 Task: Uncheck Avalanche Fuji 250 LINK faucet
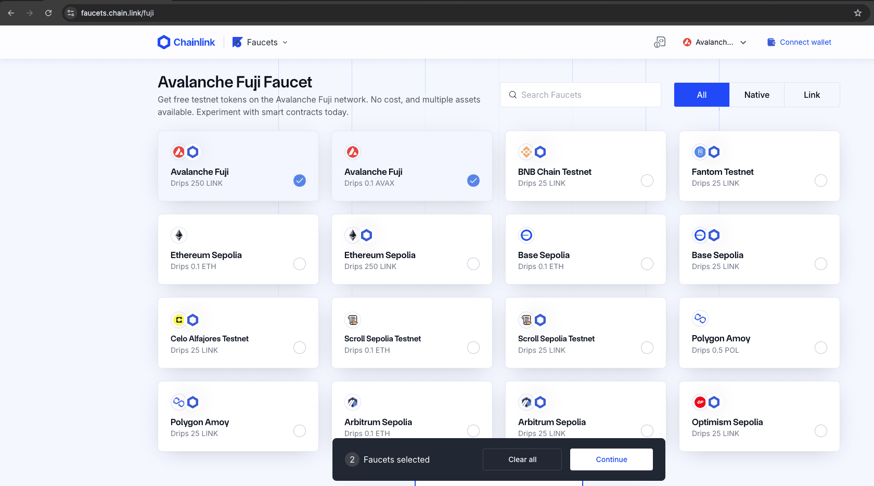(x=300, y=181)
